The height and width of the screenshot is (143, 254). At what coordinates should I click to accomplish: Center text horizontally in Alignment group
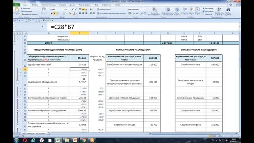[x=83, y=13]
